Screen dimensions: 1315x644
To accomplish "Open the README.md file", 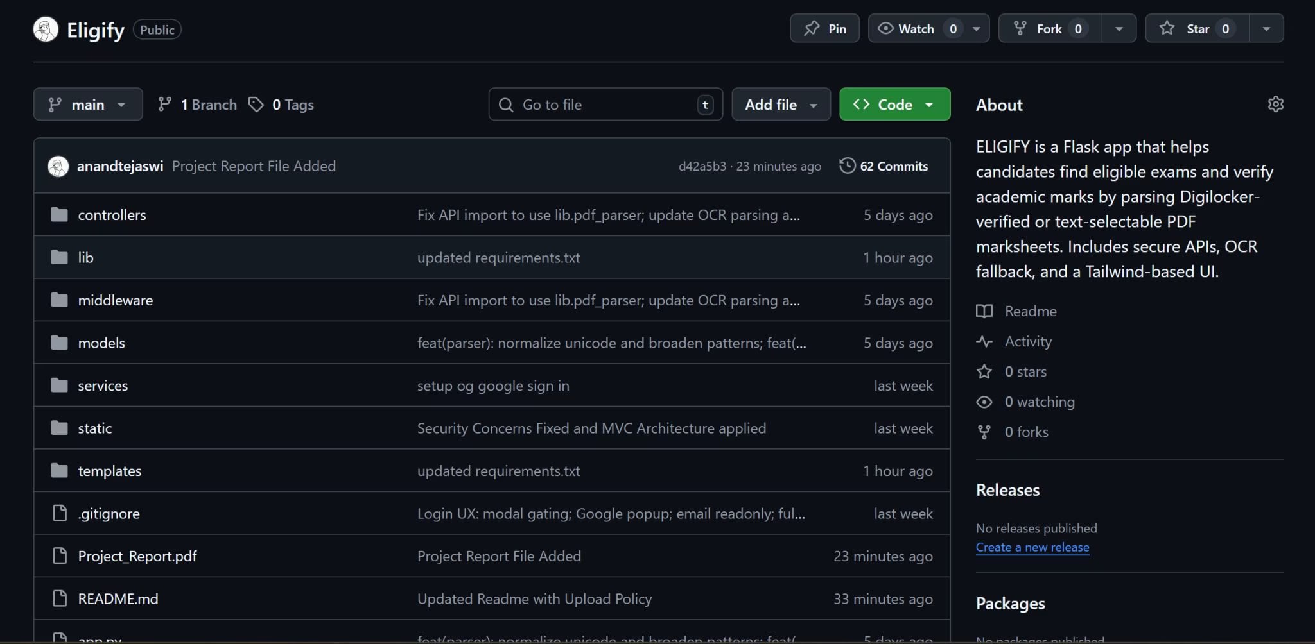I will (x=118, y=599).
